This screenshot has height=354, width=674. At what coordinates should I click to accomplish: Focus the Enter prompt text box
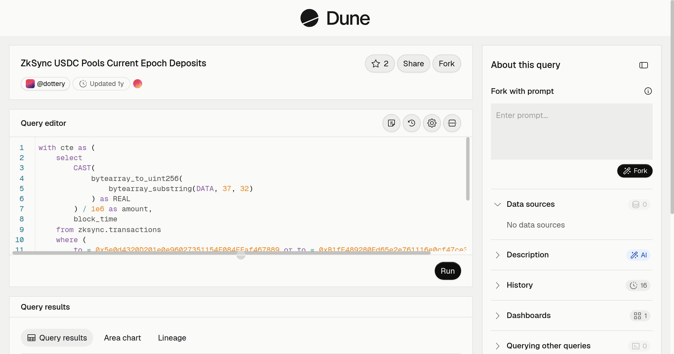click(571, 131)
